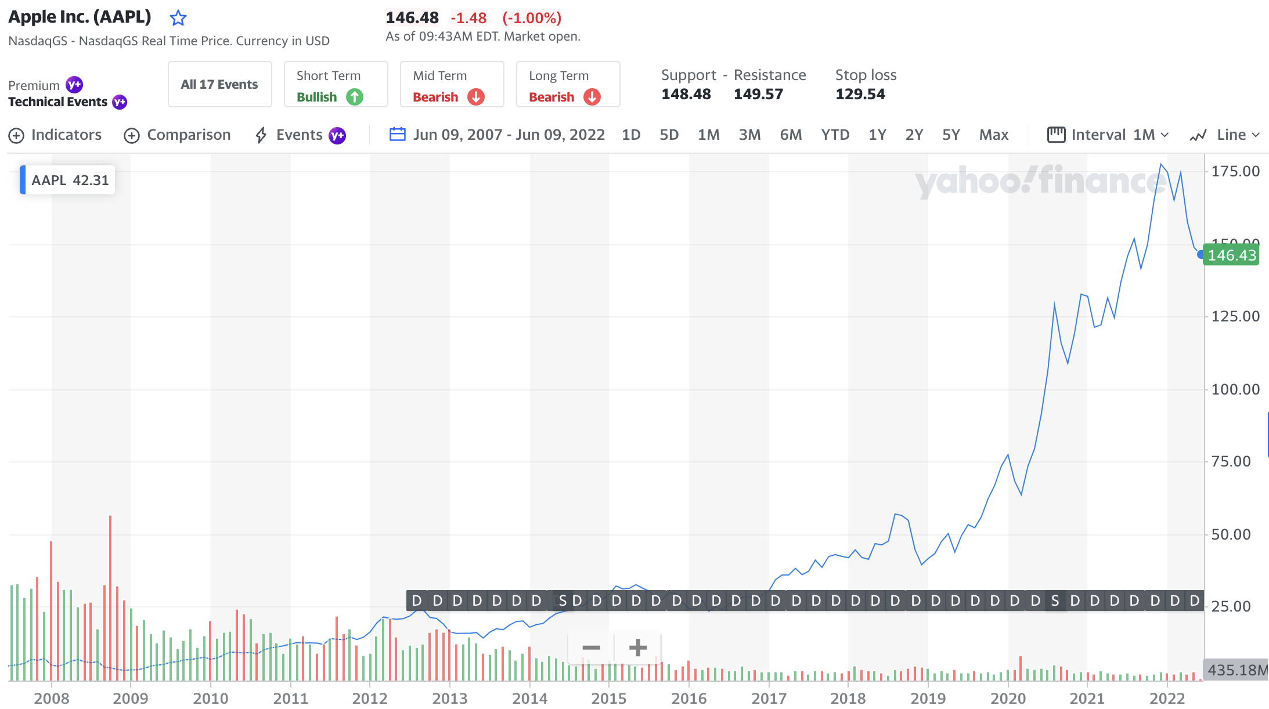Click the star icon to follow AAPL
The height and width of the screenshot is (709, 1269).
(178, 18)
